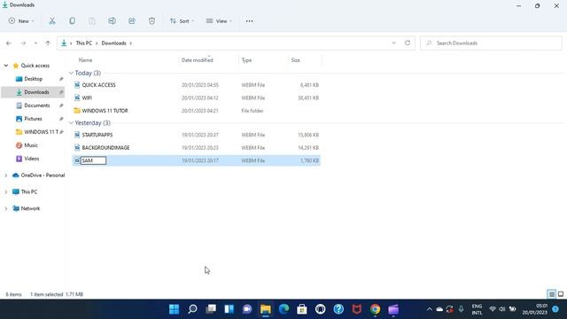Open WINDOWS 11 T pinned sidebar folder
The height and width of the screenshot is (319, 567).
pyautogui.click(x=41, y=132)
